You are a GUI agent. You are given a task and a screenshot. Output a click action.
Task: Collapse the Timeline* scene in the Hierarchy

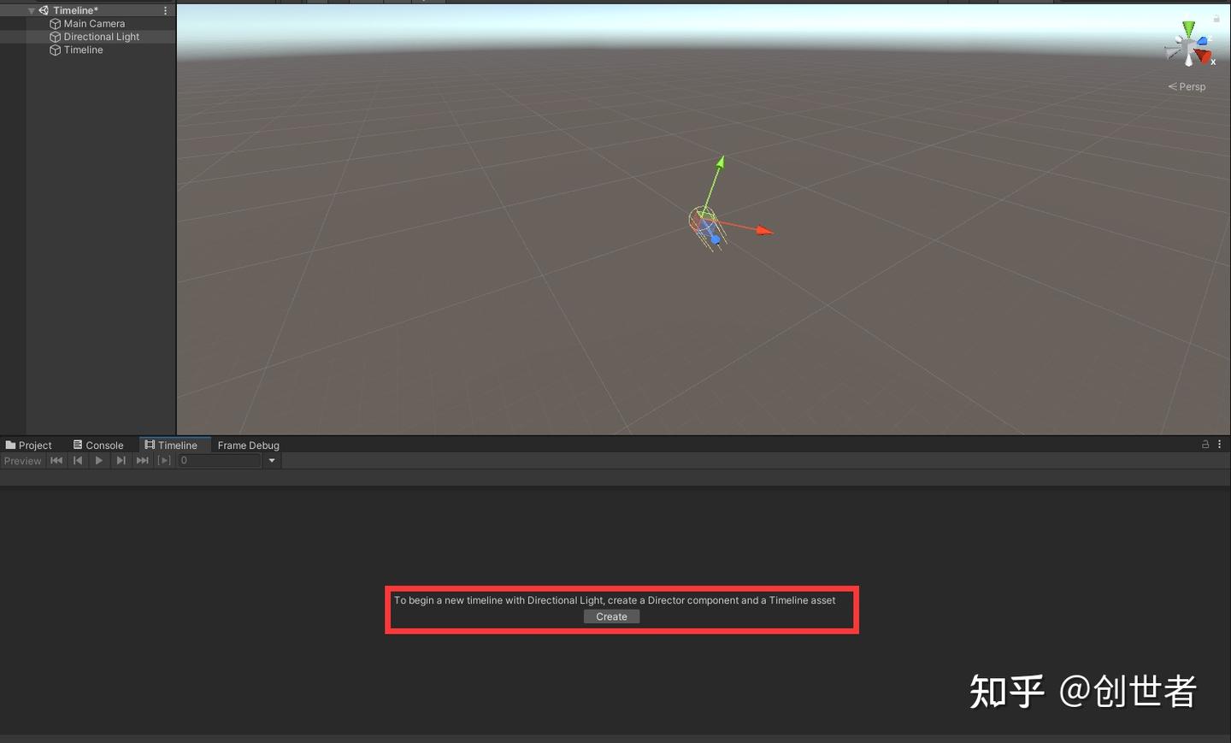tap(31, 9)
